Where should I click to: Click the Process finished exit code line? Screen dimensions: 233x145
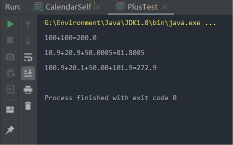pyautogui.click(x=110, y=98)
